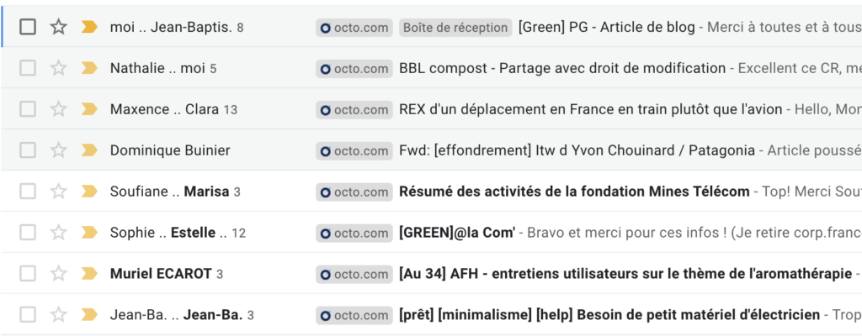This screenshot has height=336, width=862.
Task: Star the REX train trip email
Action: (58, 109)
